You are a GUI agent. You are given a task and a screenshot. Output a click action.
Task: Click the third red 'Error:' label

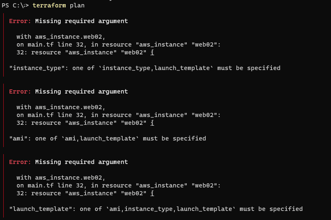[x=20, y=162]
